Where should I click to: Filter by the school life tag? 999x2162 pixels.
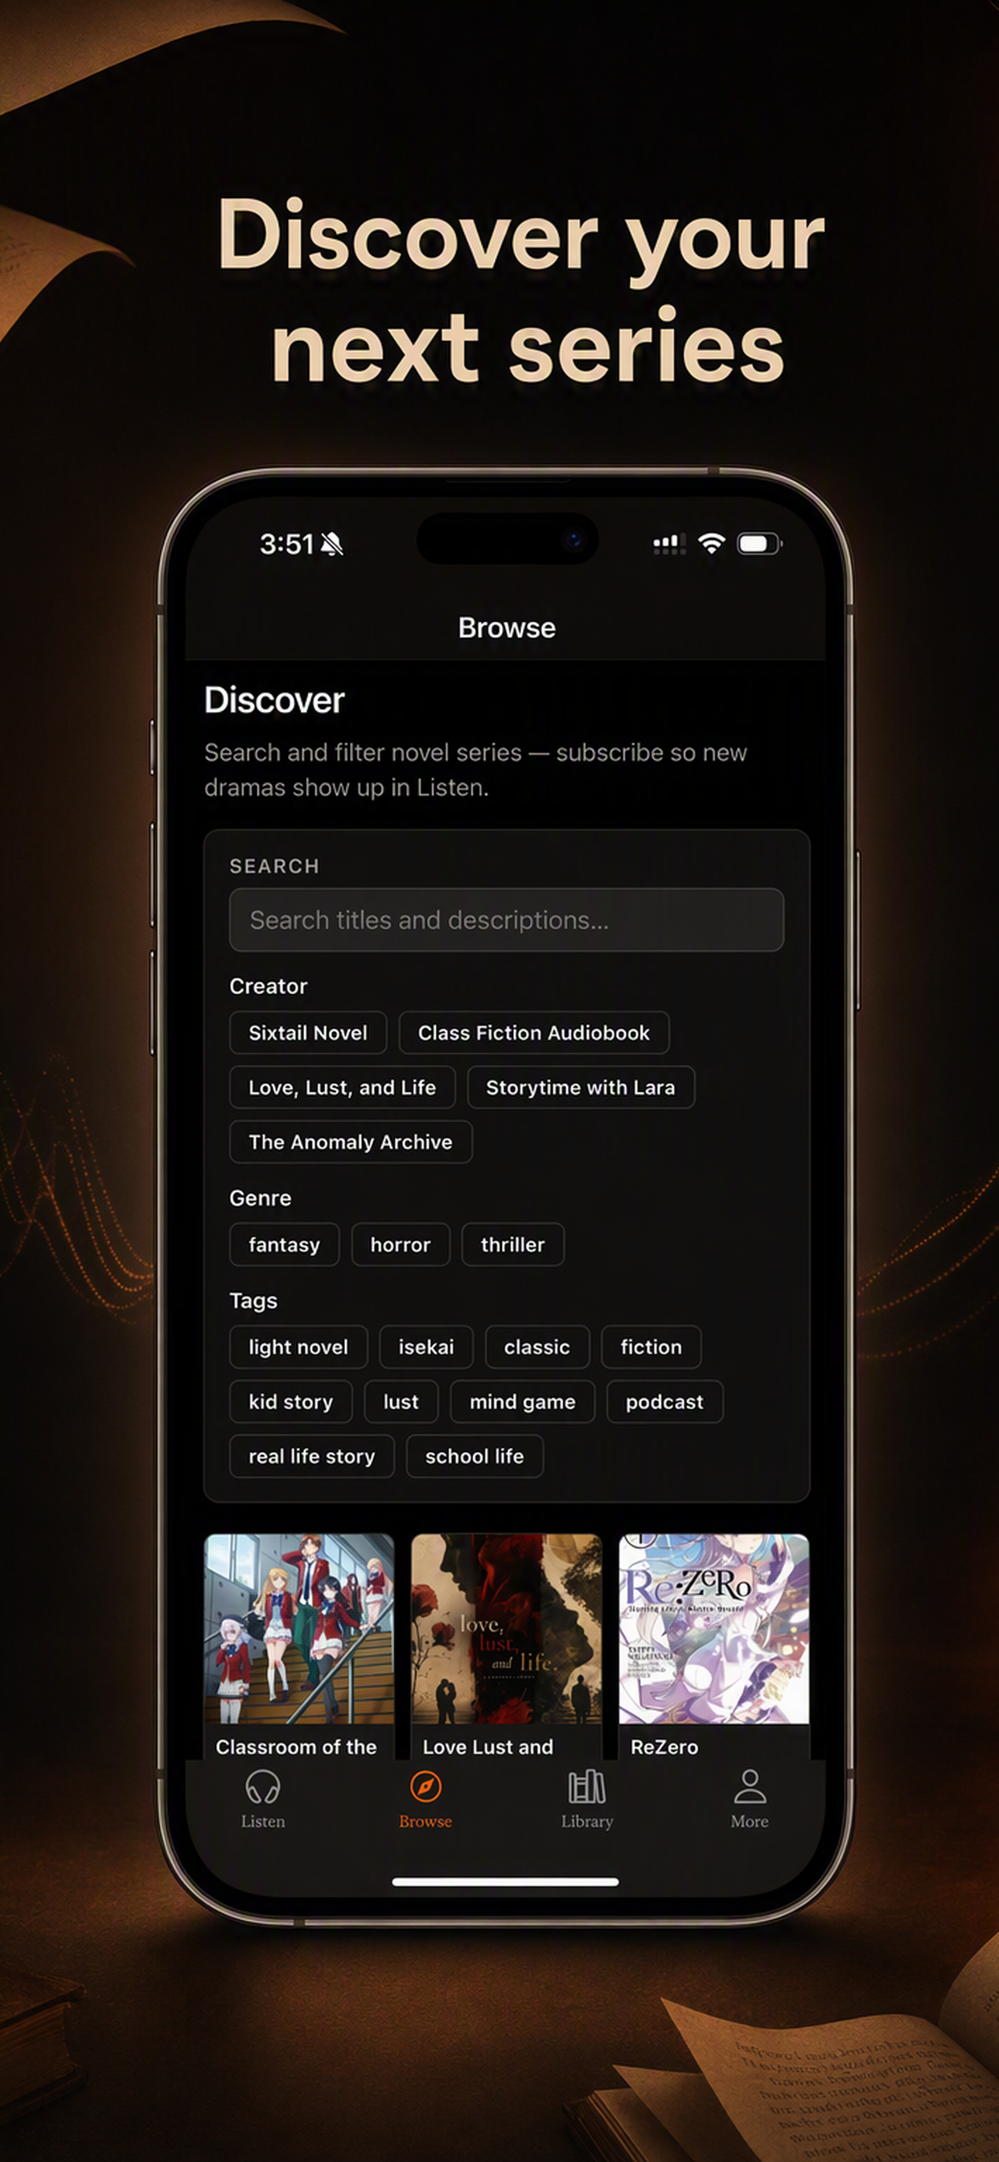click(475, 1455)
